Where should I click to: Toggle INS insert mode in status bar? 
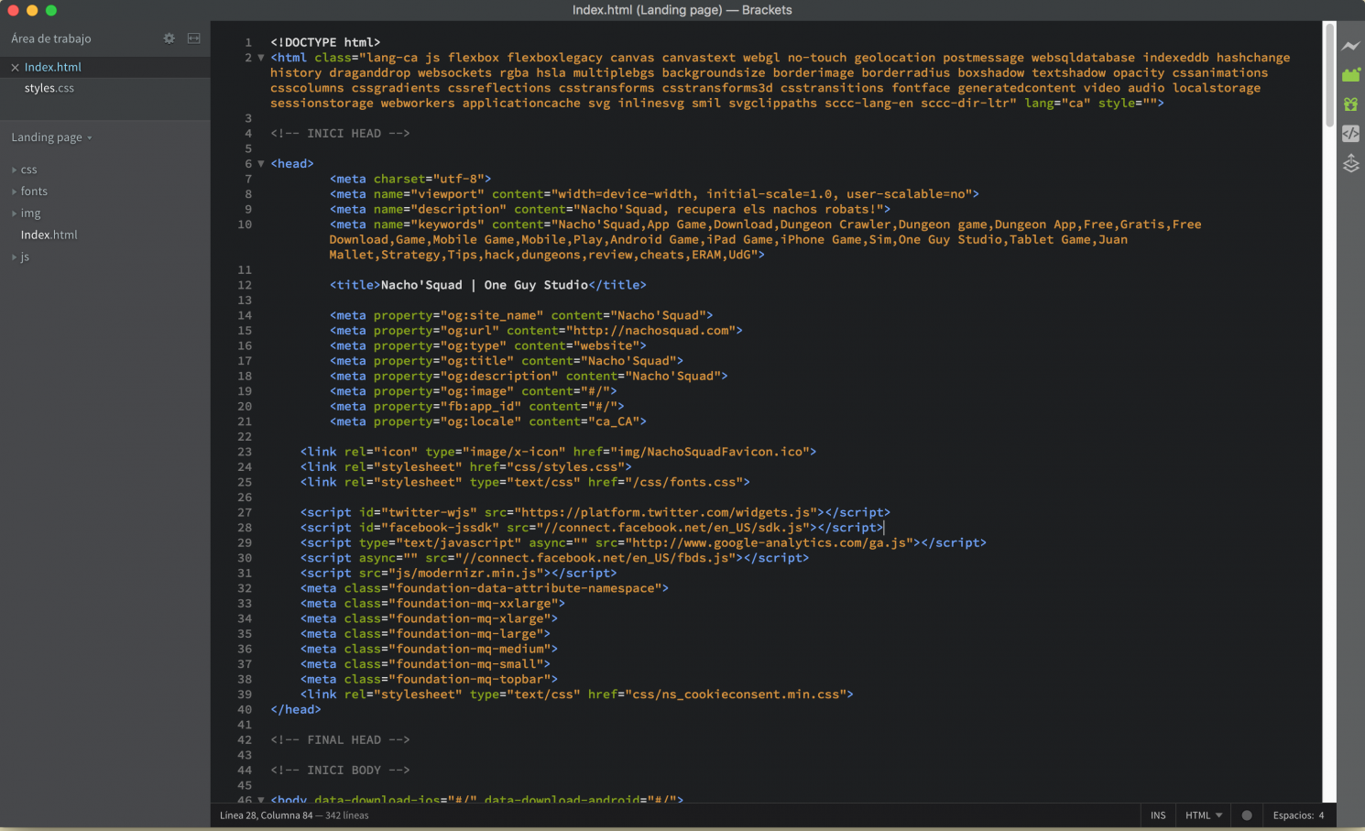1158,815
